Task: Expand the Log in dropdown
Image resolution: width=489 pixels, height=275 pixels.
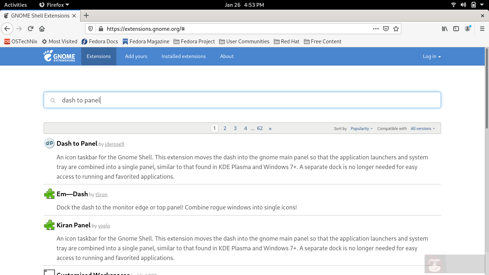Action: click(431, 56)
